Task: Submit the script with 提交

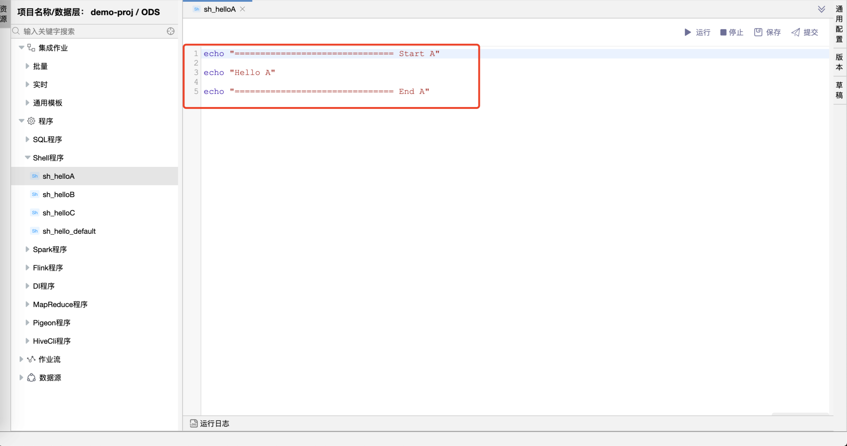Action: click(x=804, y=32)
